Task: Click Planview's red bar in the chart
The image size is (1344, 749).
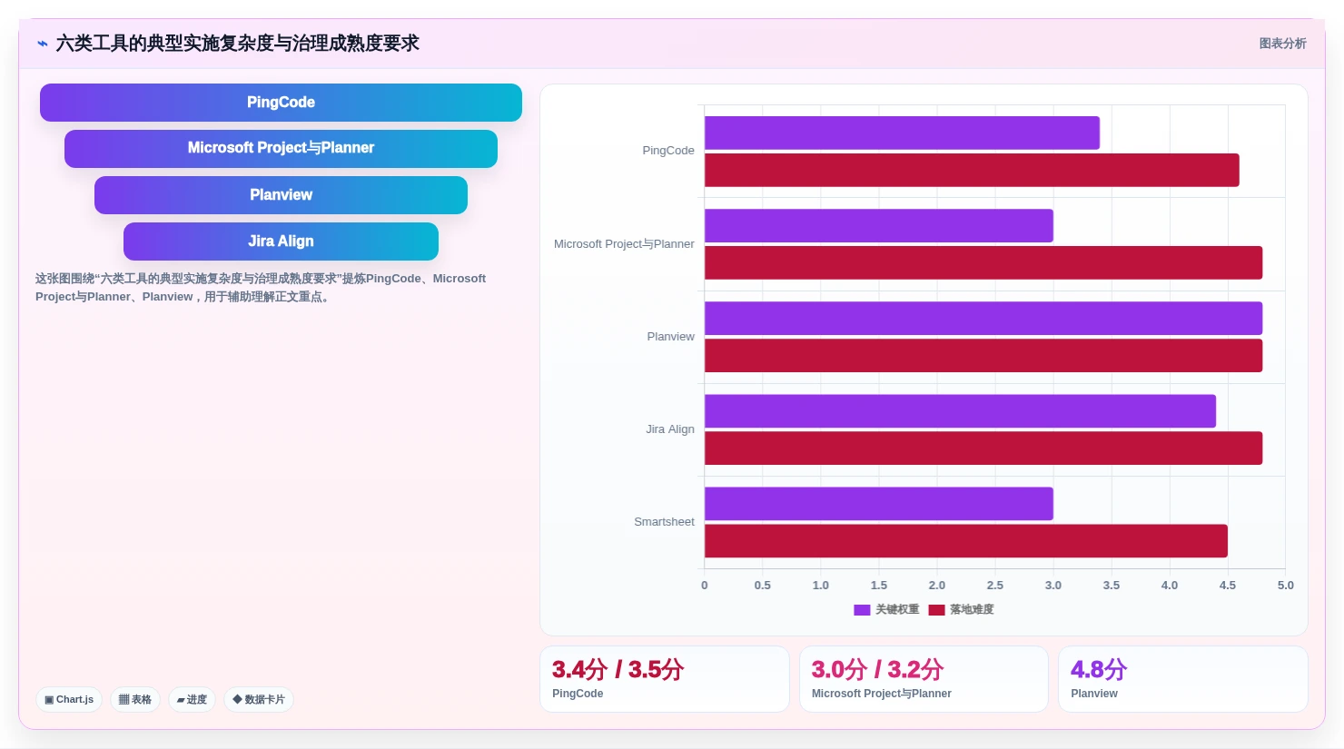Action: [983, 355]
